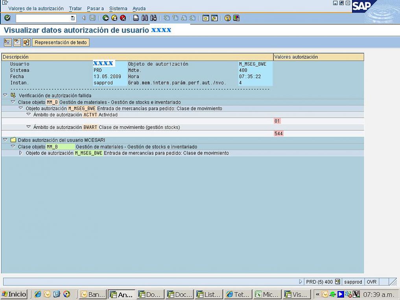The width and height of the screenshot is (400, 300).
Task: Expand 'Objeto de autorización M_MSEG_BWE' node
Action: click(21, 153)
